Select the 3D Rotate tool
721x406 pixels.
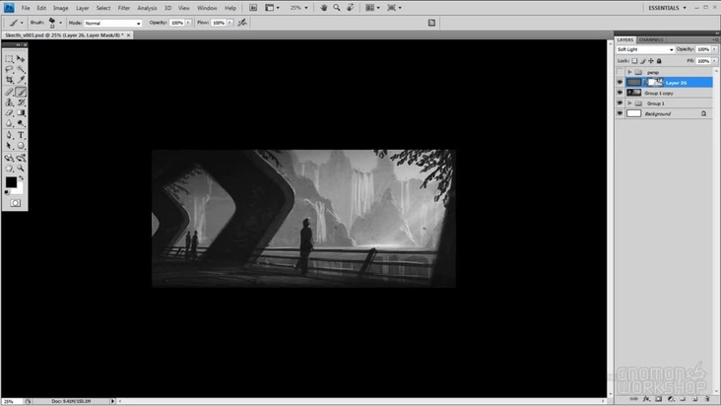9,158
